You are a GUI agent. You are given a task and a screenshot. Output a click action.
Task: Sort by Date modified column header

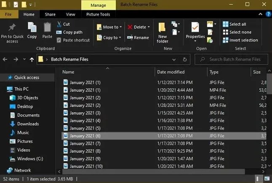point(171,72)
